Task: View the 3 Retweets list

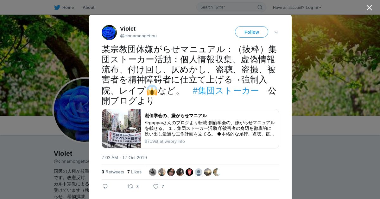Action: [x=113, y=172]
